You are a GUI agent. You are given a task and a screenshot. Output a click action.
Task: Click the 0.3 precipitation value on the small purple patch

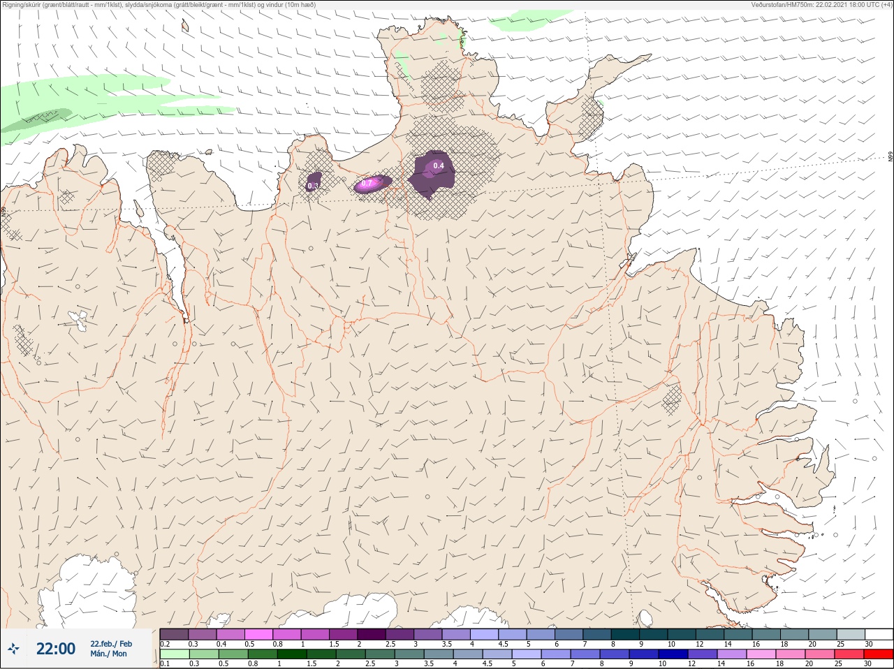click(x=313, y=186)
